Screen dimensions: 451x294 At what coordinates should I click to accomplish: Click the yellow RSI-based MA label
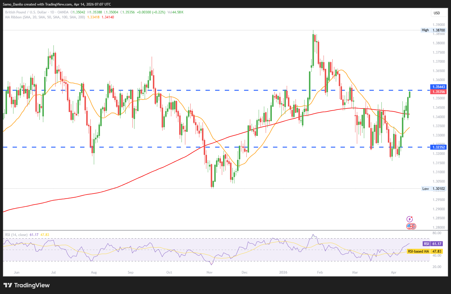[424, 251]
